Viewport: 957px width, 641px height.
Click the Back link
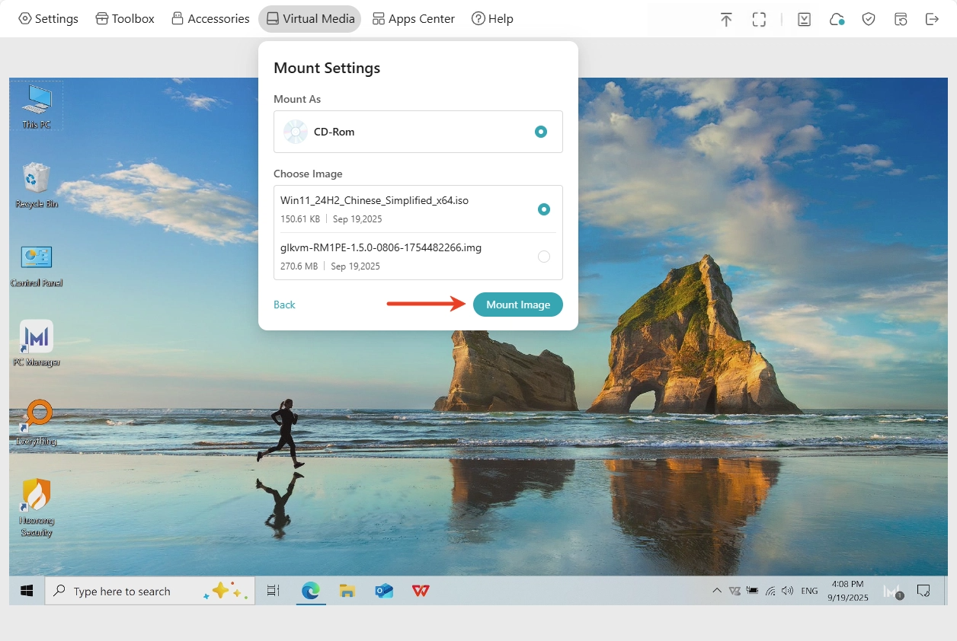coord(284,305)
